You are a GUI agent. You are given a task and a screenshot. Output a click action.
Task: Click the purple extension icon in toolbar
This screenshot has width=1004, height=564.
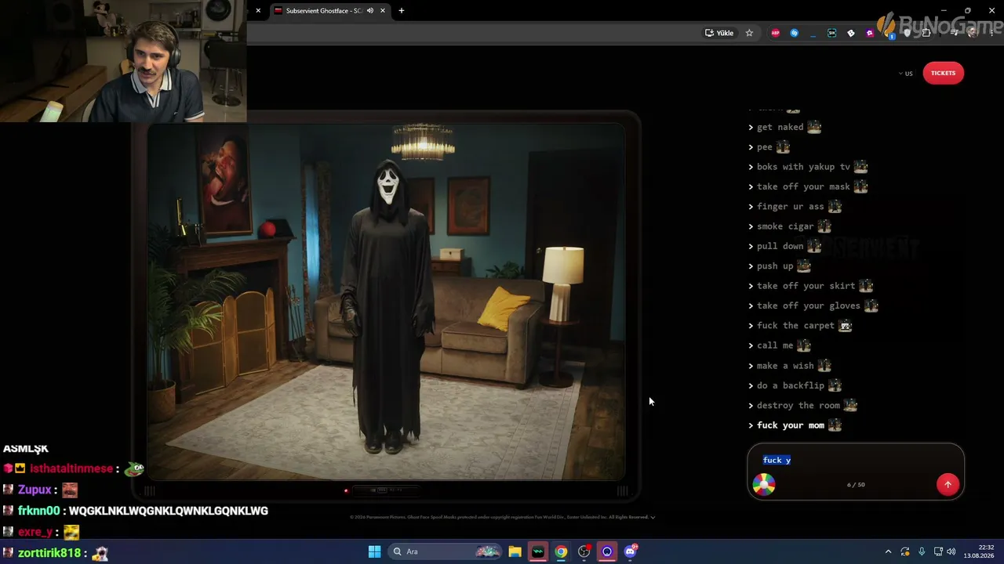point(870,33)
